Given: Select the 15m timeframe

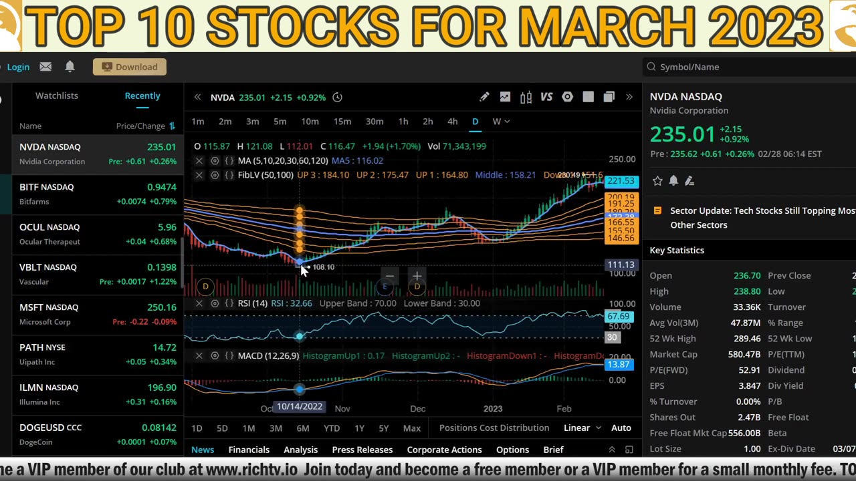Looking at the screenshot, I should click(x=342, y=122).
